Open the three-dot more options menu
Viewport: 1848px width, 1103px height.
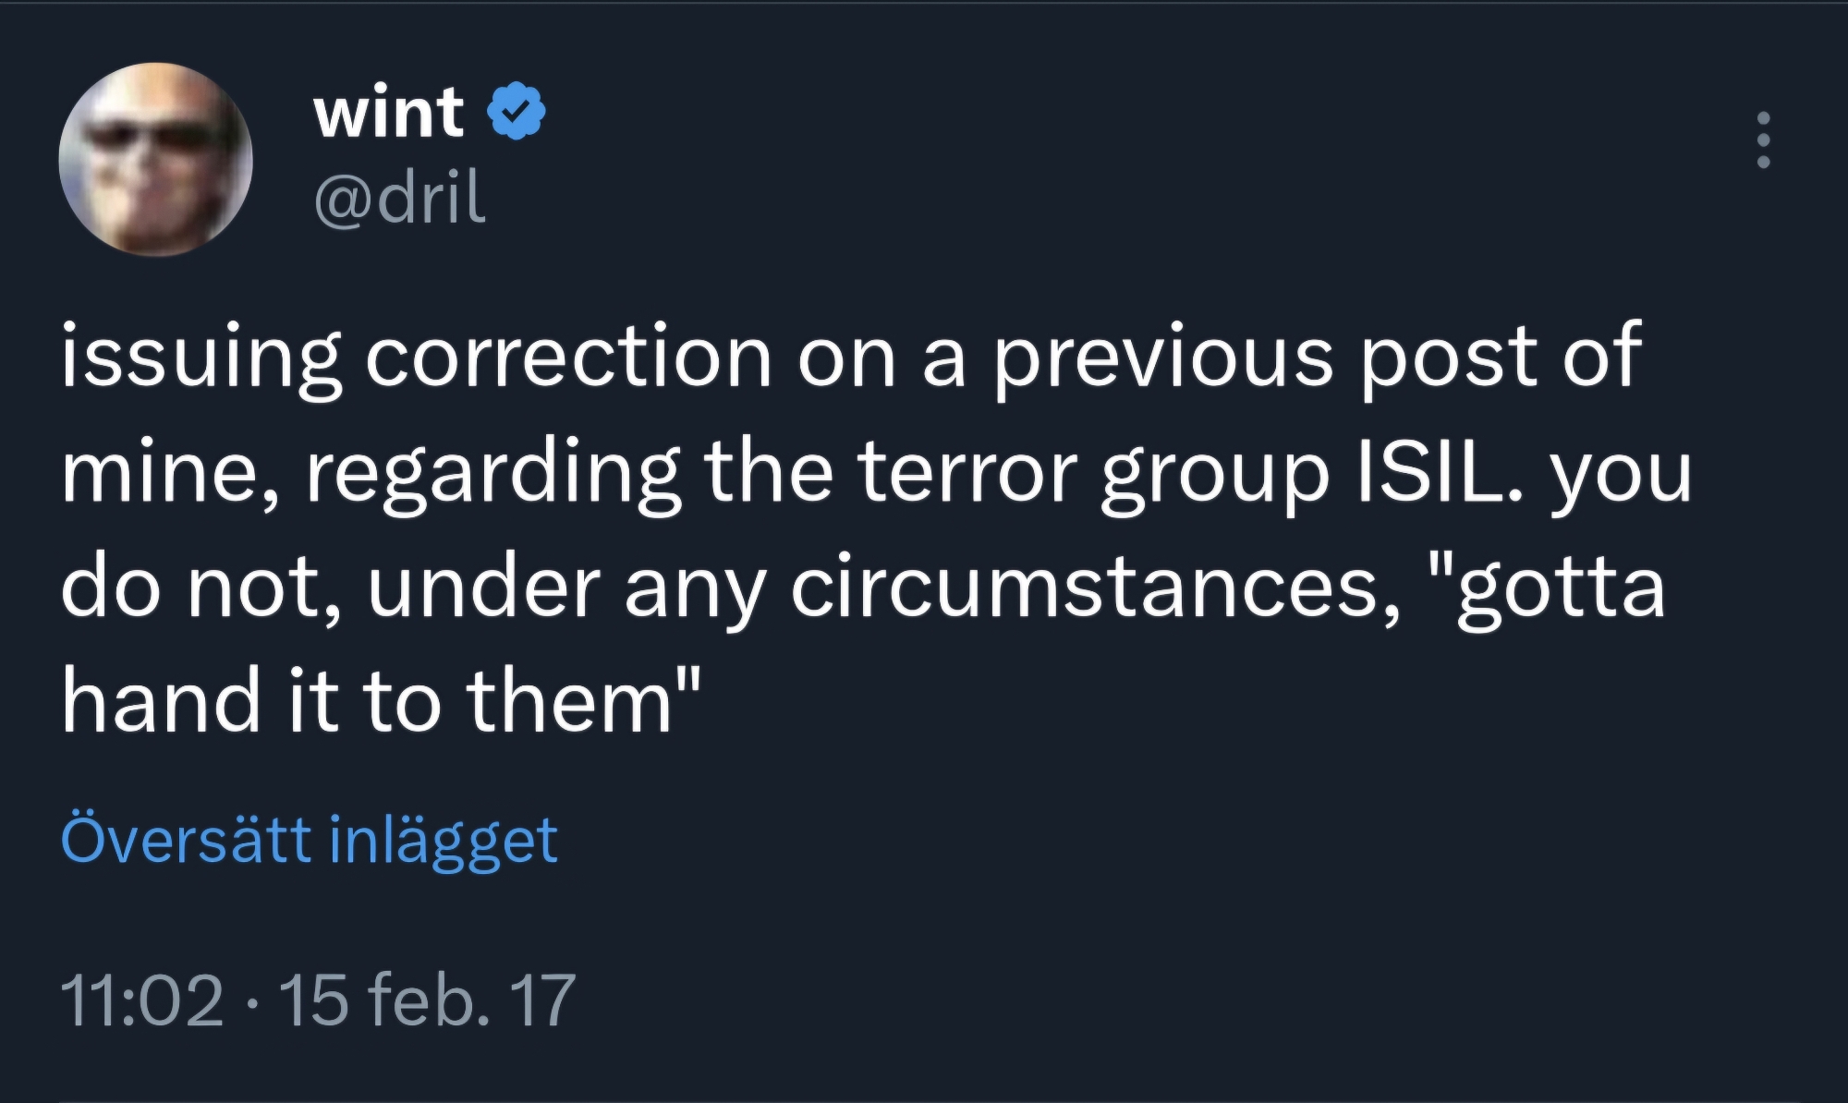1763,140
